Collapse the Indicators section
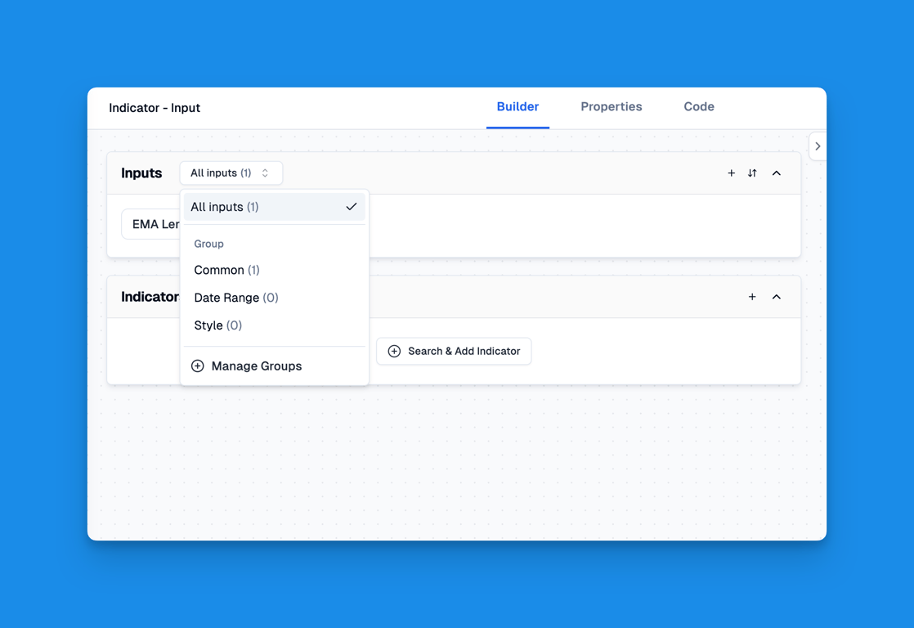914x628 pixels. [x=776, y=297]
